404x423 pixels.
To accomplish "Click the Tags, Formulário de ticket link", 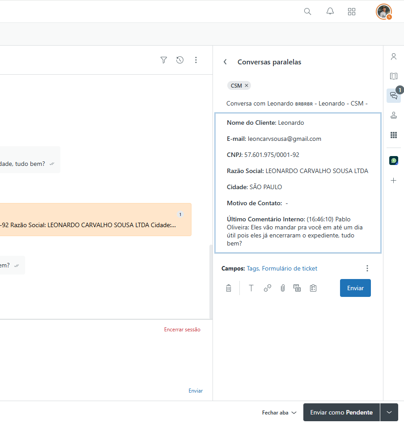I will pos(282,268).
